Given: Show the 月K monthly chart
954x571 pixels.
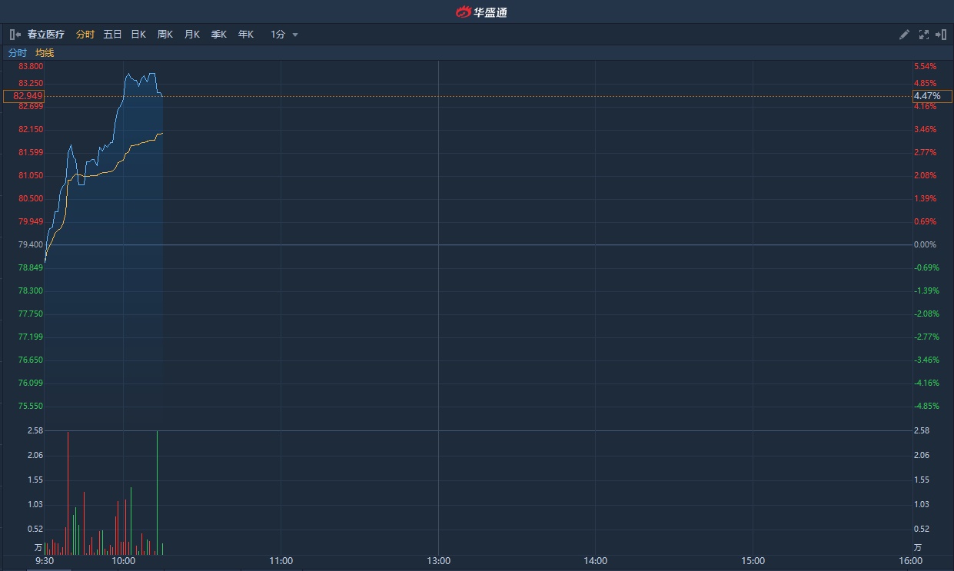Looking at the screenshot, I should (191, 35).
